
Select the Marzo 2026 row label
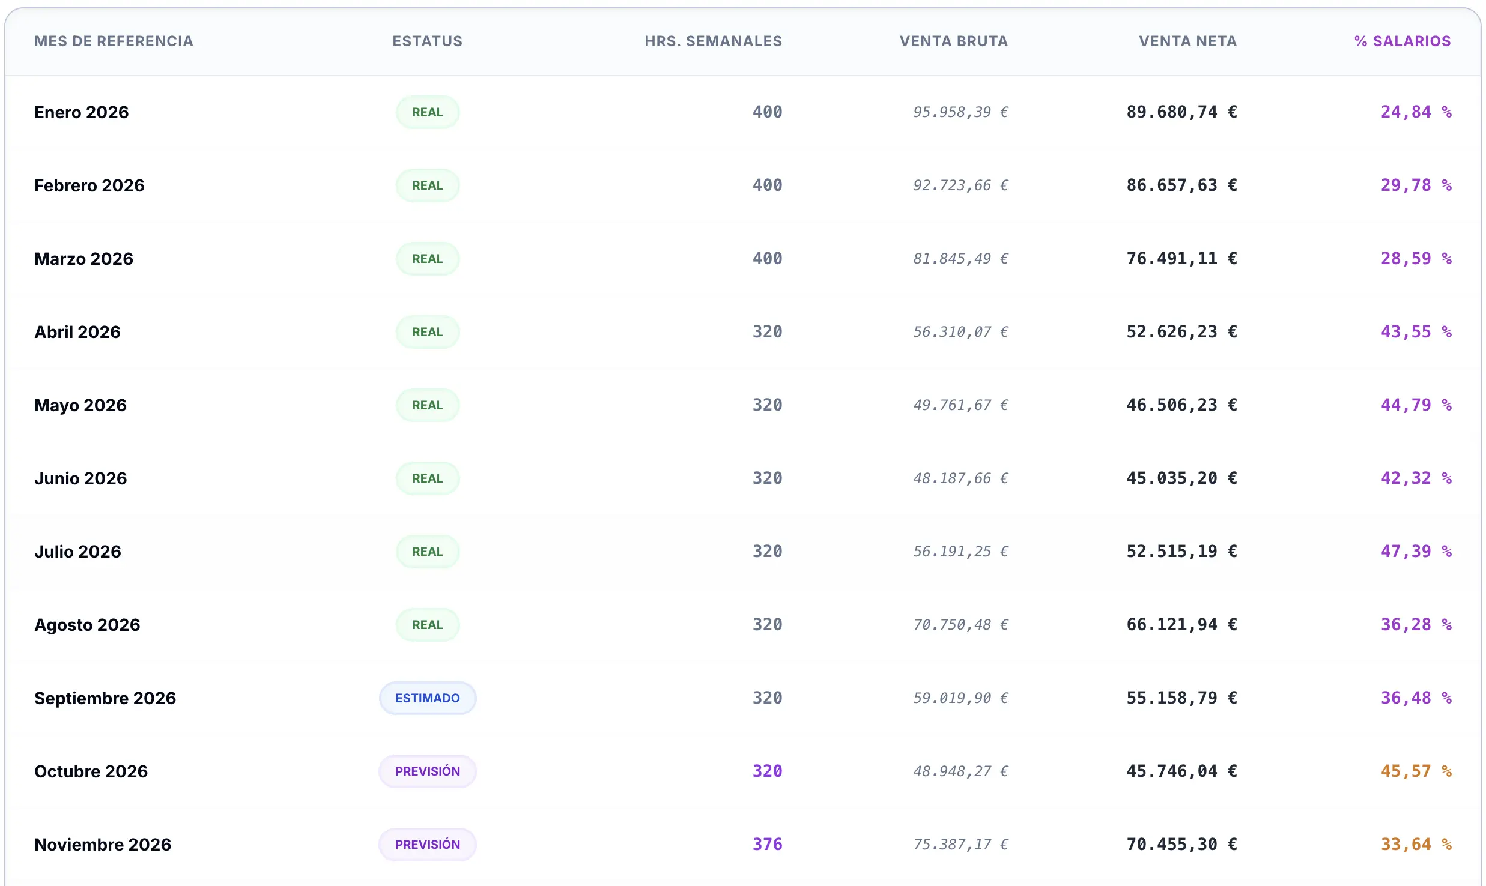coord(83,259)
